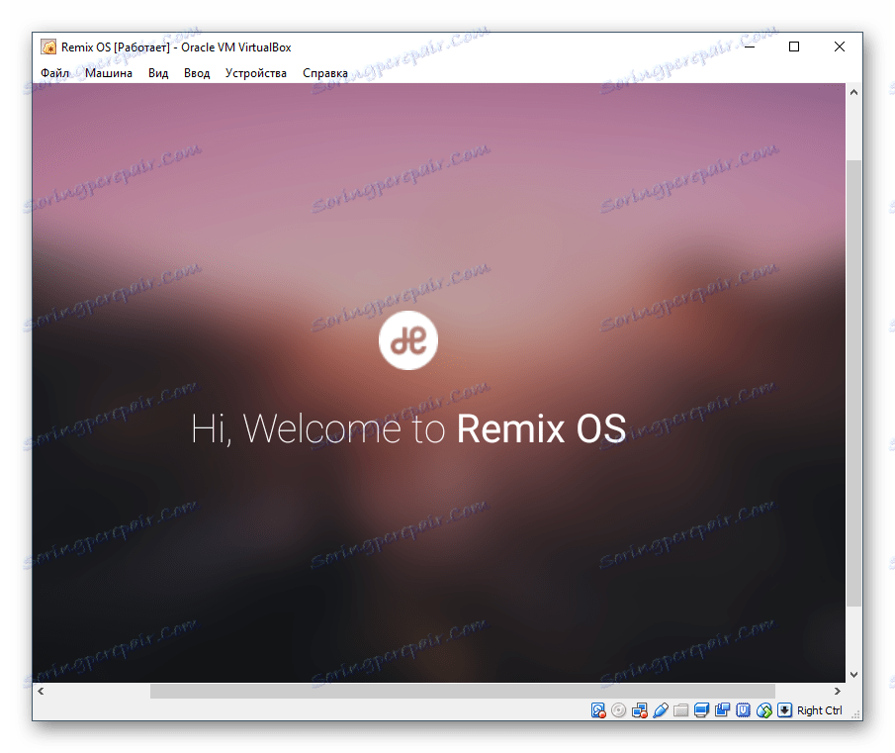Click the Right Ctrl host key label
This screenshot has height=753, width=895.
pyautogui.click(x=820, y=710)
